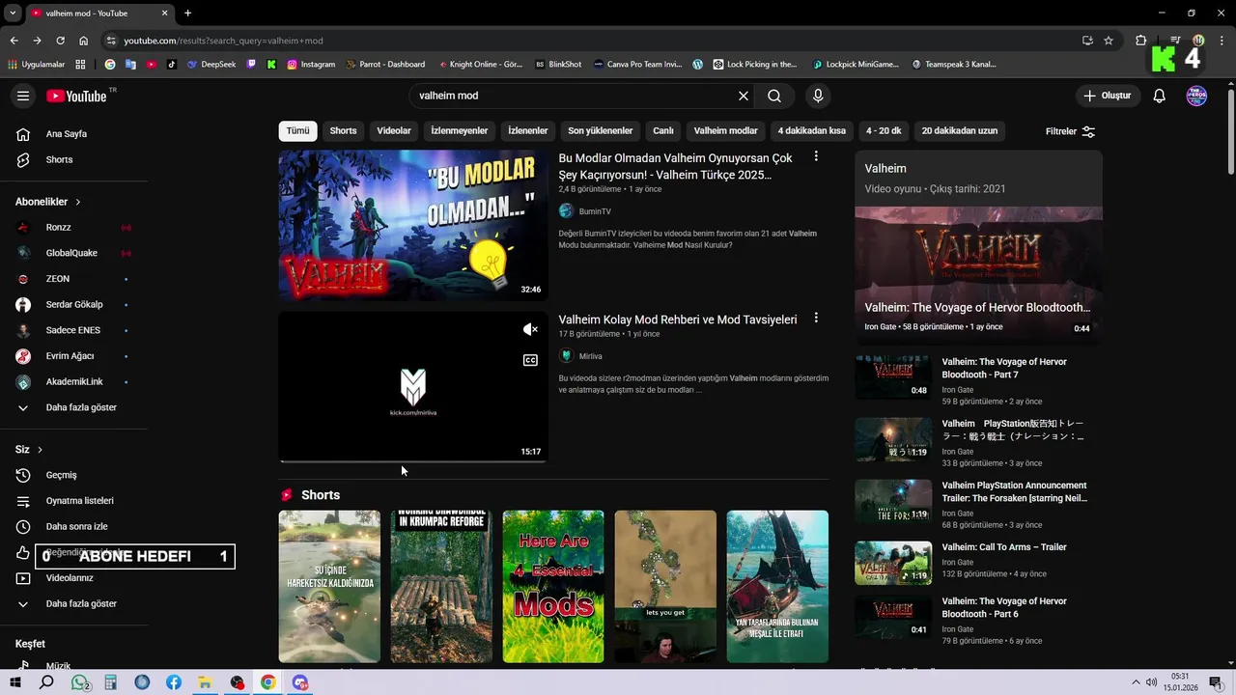Click the Oluştur create button
The width and height of the screenshot is (1236, 695).
click(x=1108, y=96)
